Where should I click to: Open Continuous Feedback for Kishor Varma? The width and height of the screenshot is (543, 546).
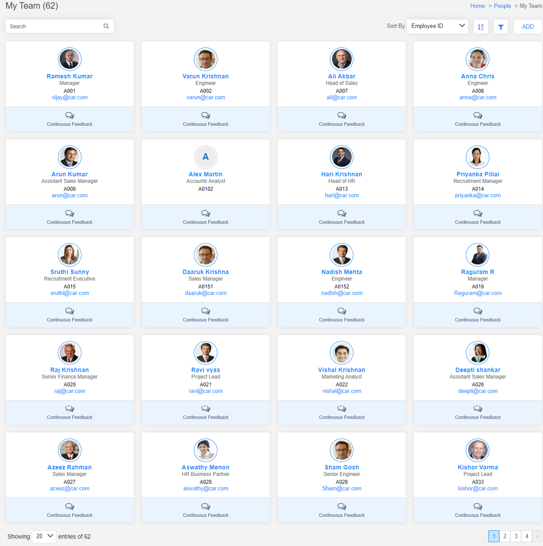pos(478,510)
